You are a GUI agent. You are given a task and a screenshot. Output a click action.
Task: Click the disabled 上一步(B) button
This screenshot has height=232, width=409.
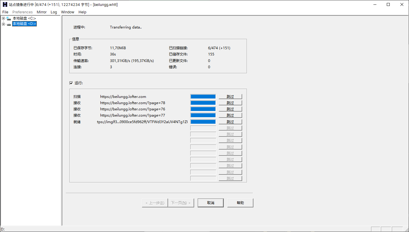click(x=155, y=203)
